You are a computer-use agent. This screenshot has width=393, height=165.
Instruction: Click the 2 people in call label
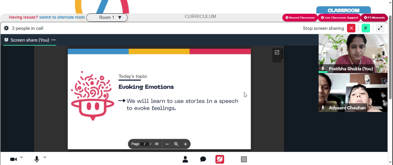(28, 28)
